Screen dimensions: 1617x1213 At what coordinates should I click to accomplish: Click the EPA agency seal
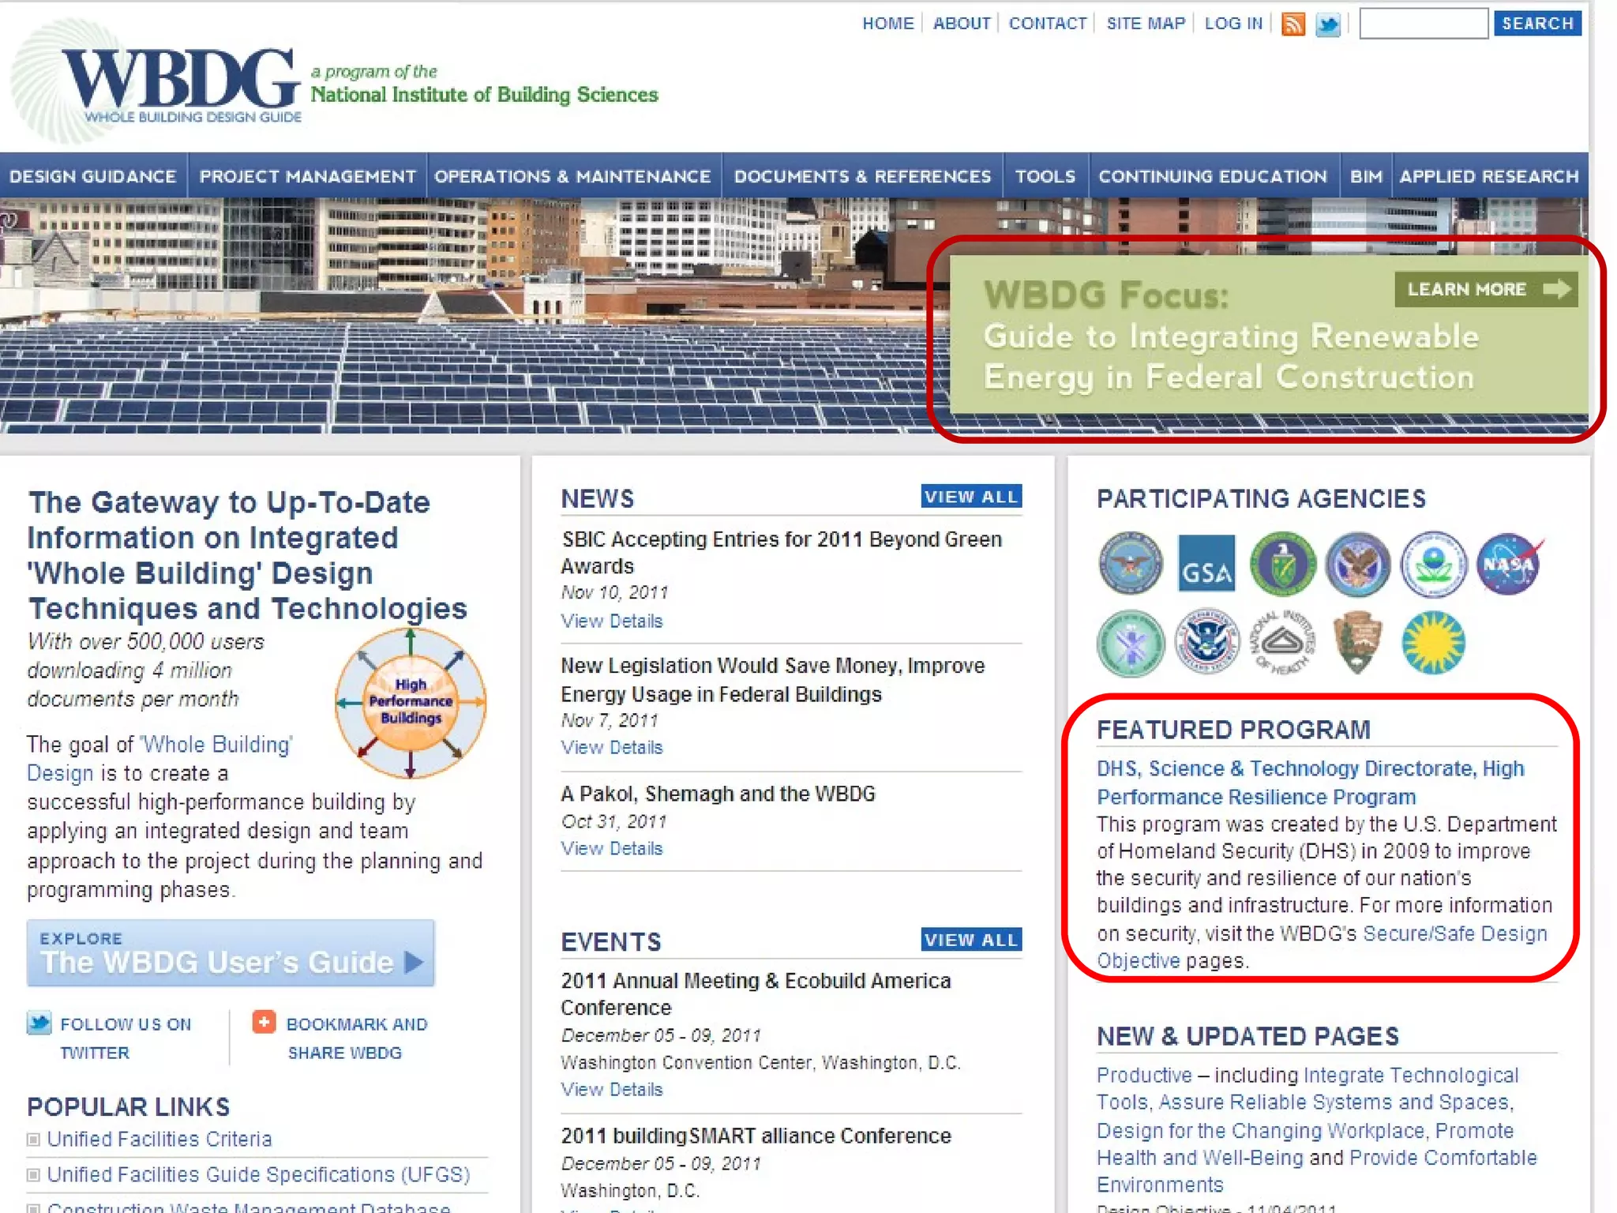(x=1433, y=564)
